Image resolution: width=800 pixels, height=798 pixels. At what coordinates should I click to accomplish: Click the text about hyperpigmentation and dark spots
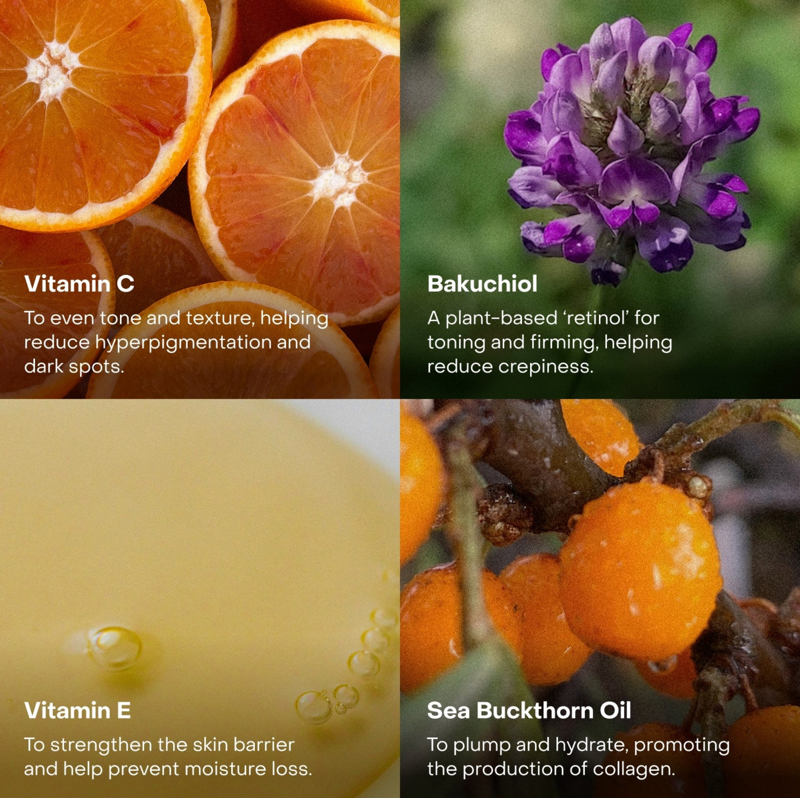(x=176, y=342)
